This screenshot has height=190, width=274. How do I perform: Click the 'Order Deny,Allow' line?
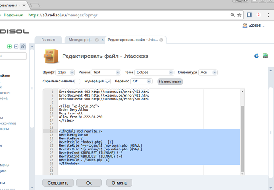(74, 110)
